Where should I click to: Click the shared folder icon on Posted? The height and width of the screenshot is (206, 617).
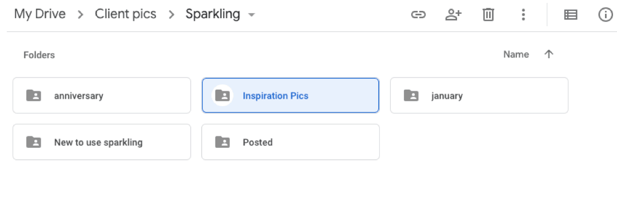click(x=222, y=142)
